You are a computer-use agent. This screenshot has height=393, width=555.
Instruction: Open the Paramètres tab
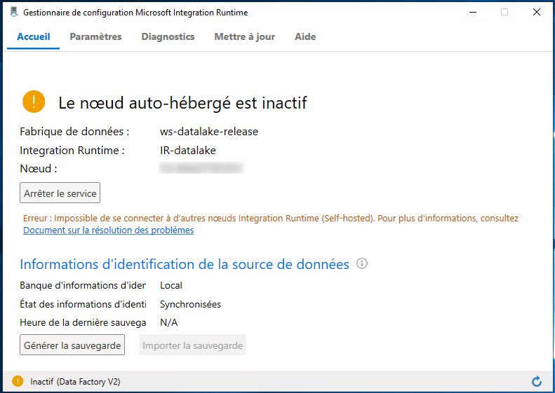(x=95, y=36)
